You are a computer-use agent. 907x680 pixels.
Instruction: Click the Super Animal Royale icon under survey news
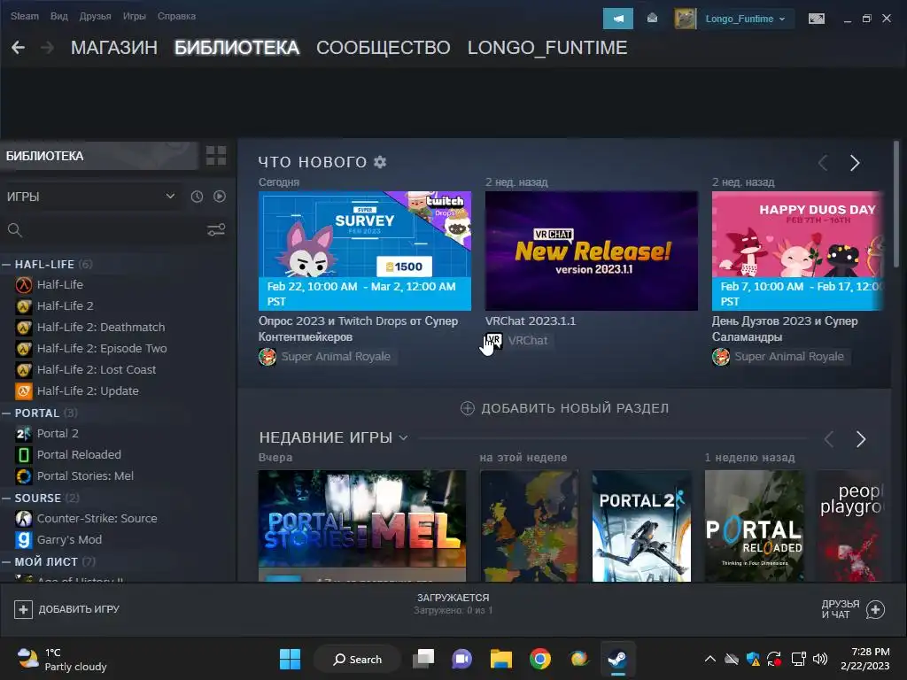[267, 357]
